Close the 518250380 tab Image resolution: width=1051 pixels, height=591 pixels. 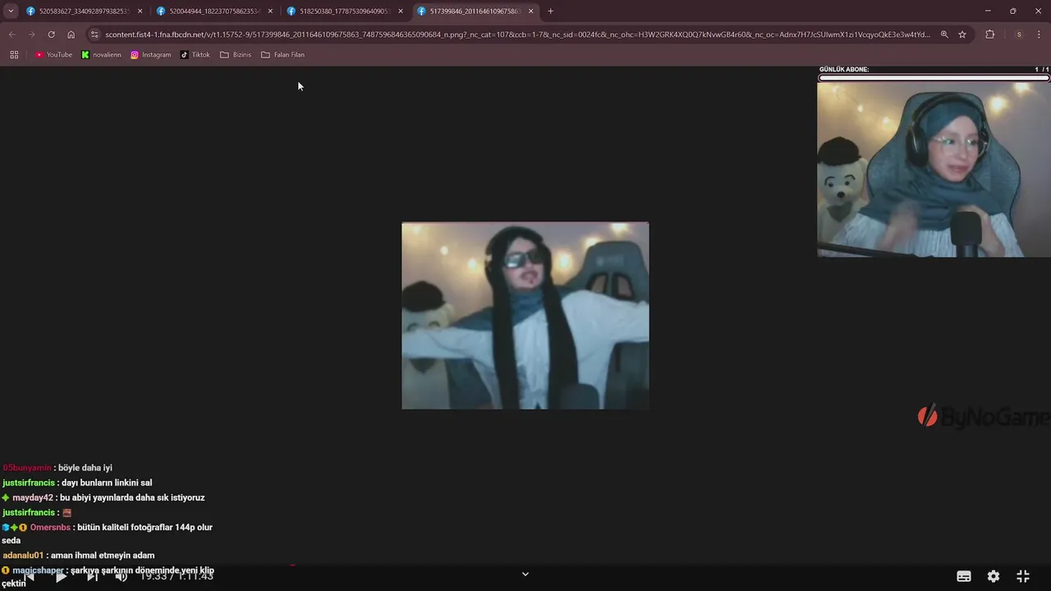401,11
